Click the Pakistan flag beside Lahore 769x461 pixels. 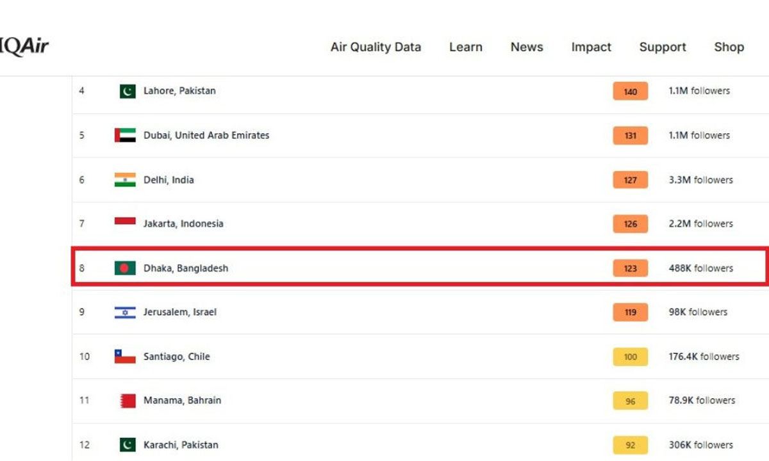128,91
